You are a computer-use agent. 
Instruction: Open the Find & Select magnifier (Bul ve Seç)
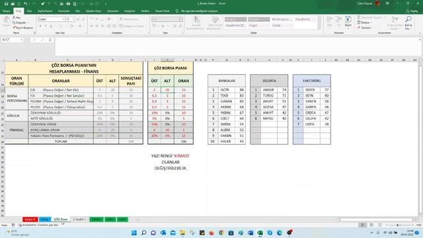408,22
